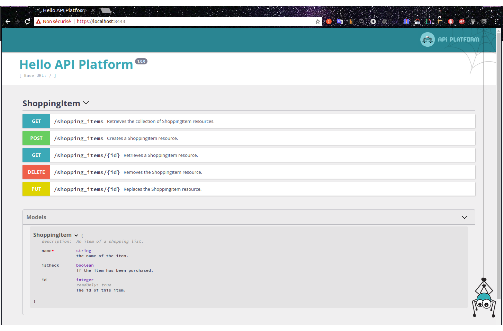Screen dimensions: 503x331
Task: Reload the page with the refresh button
Action: pyautogui.click(x=27, y=21)
